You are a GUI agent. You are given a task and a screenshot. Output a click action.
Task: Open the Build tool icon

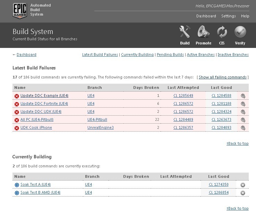[185, 32]
